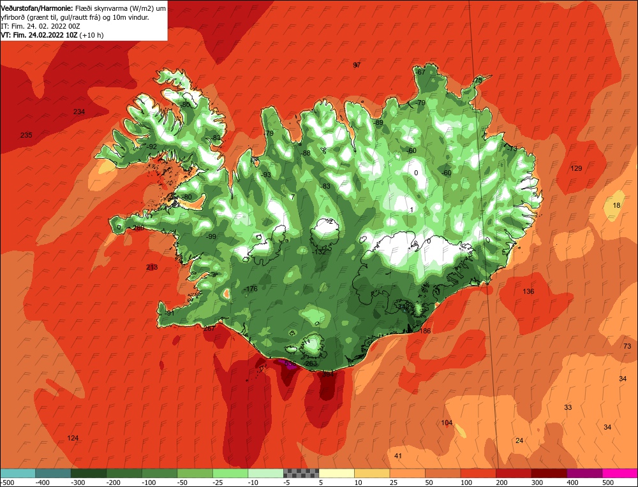Click the value -263 near the south coast
Image resolution: width=638 pixels, height=487 pixels.
pos(310,363)
